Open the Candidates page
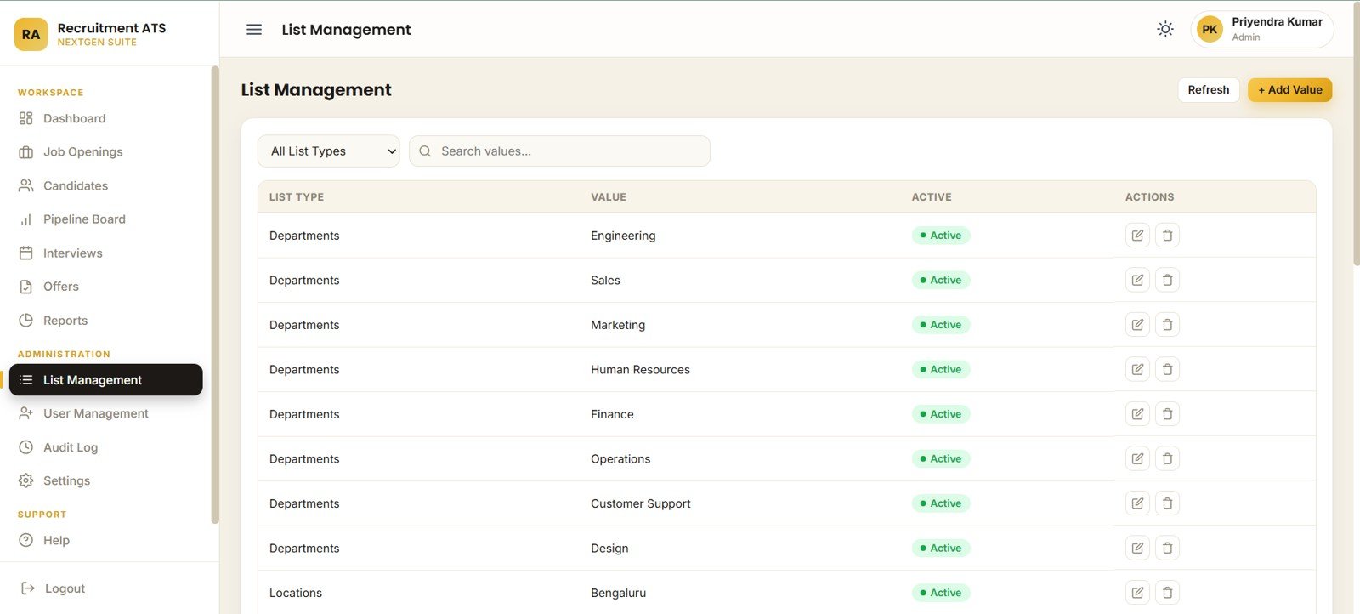The image size is (1360, 614). 105,185
